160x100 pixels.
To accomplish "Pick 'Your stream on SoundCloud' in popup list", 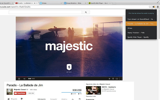I will pyautogui.click(x=141, y=19).
